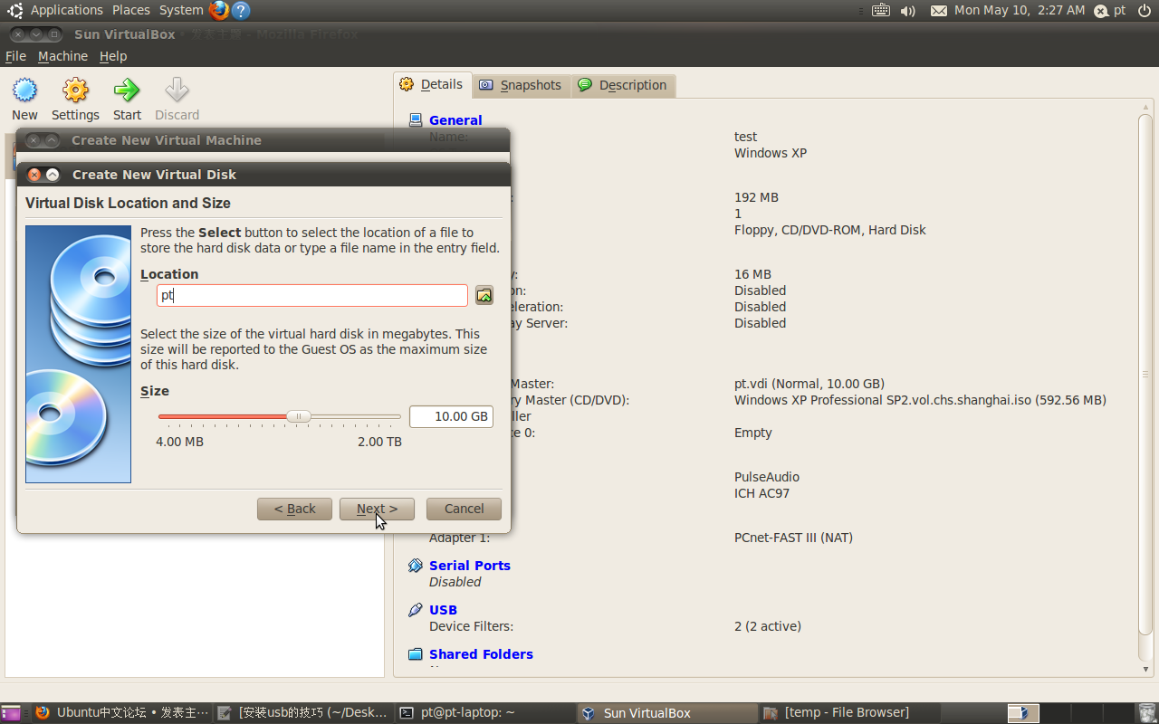The width and height of the screenshot is (1159, 724).
Task: Open the System menu
Action: pos(181,10)
